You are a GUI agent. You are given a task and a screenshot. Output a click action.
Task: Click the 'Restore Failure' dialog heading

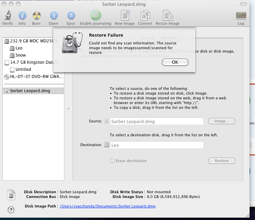pyautogui.click(x=106, y=35)
